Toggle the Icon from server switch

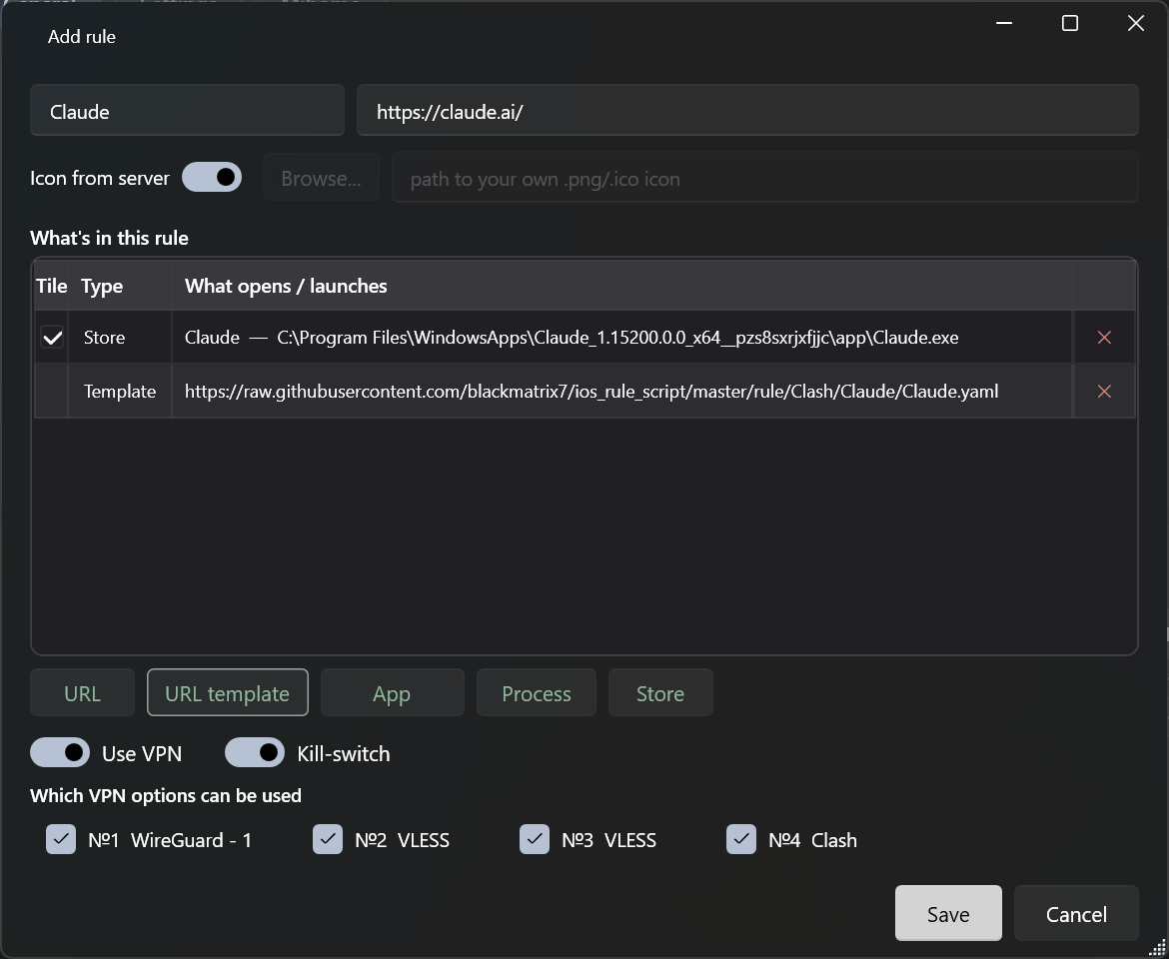tap(212, 178)
